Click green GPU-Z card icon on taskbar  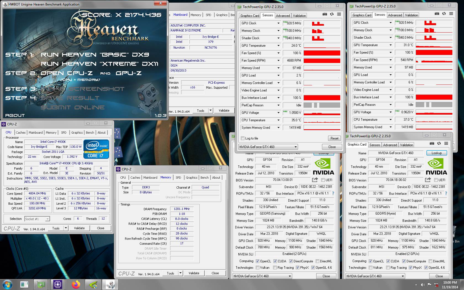[41, 284]
